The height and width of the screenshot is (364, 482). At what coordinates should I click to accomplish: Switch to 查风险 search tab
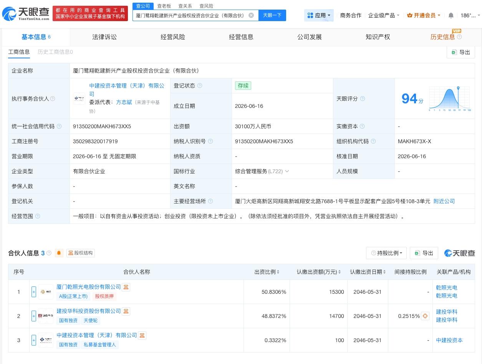[x=206, y=6]
